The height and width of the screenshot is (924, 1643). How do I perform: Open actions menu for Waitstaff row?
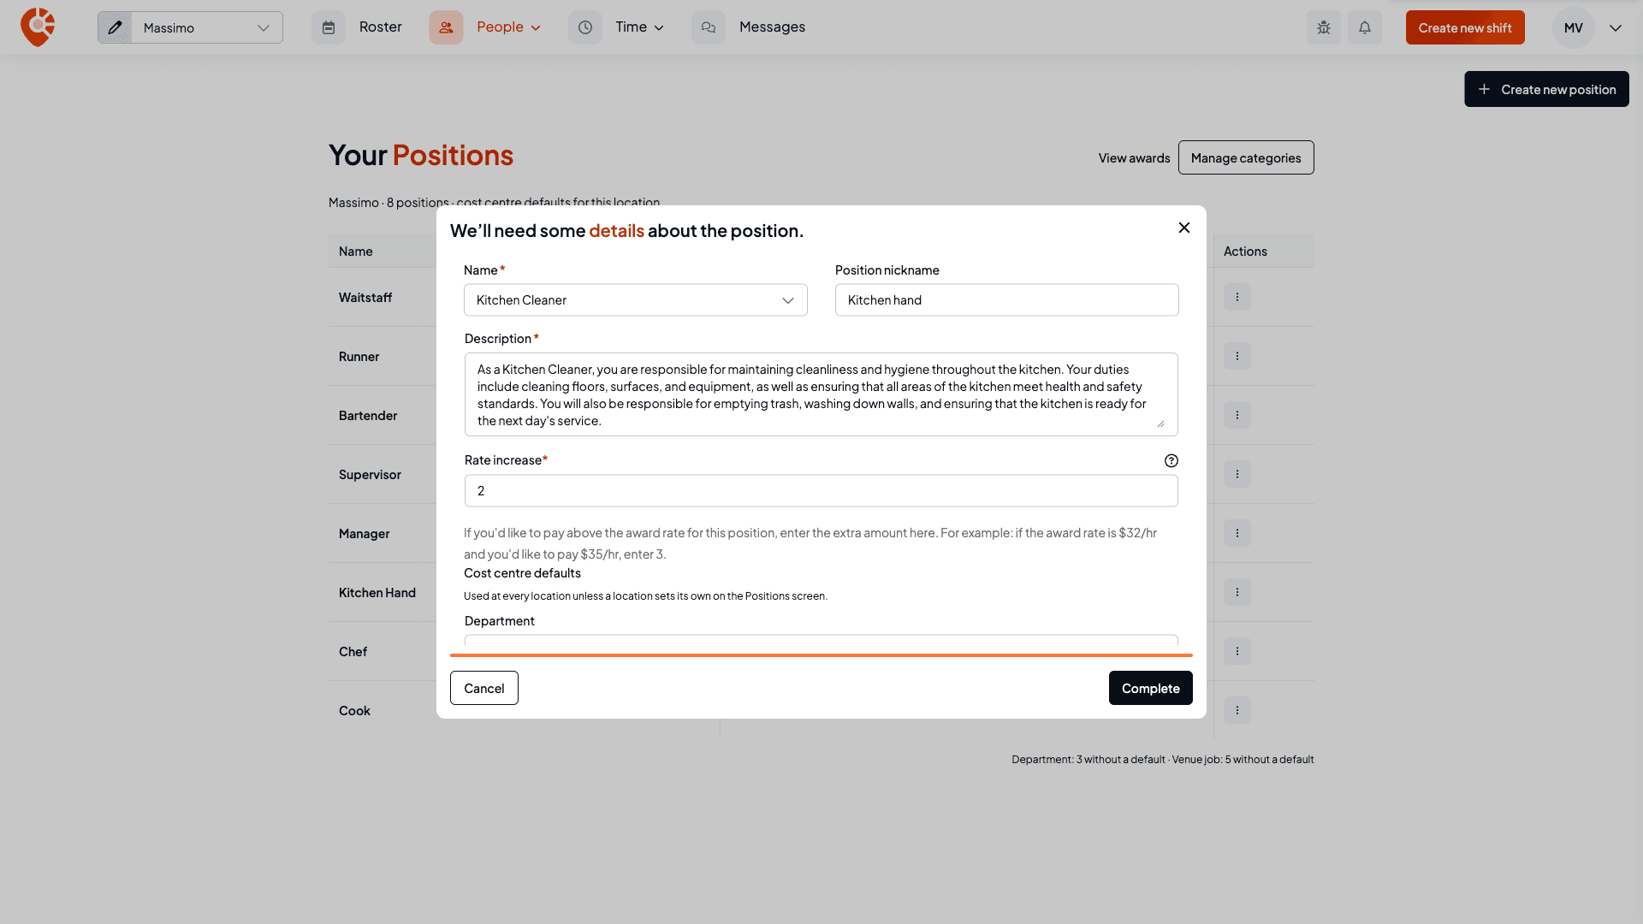(x=1237, y=297)
